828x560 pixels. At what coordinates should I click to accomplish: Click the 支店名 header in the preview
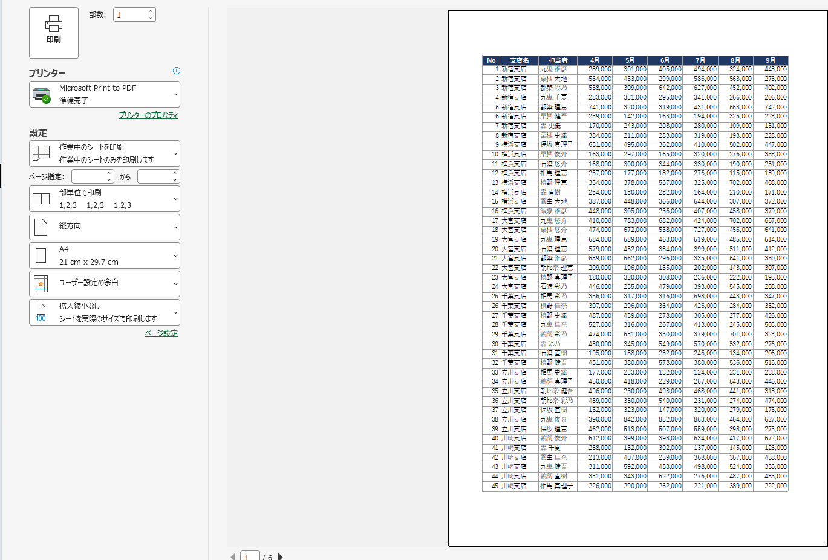(520, 60)
